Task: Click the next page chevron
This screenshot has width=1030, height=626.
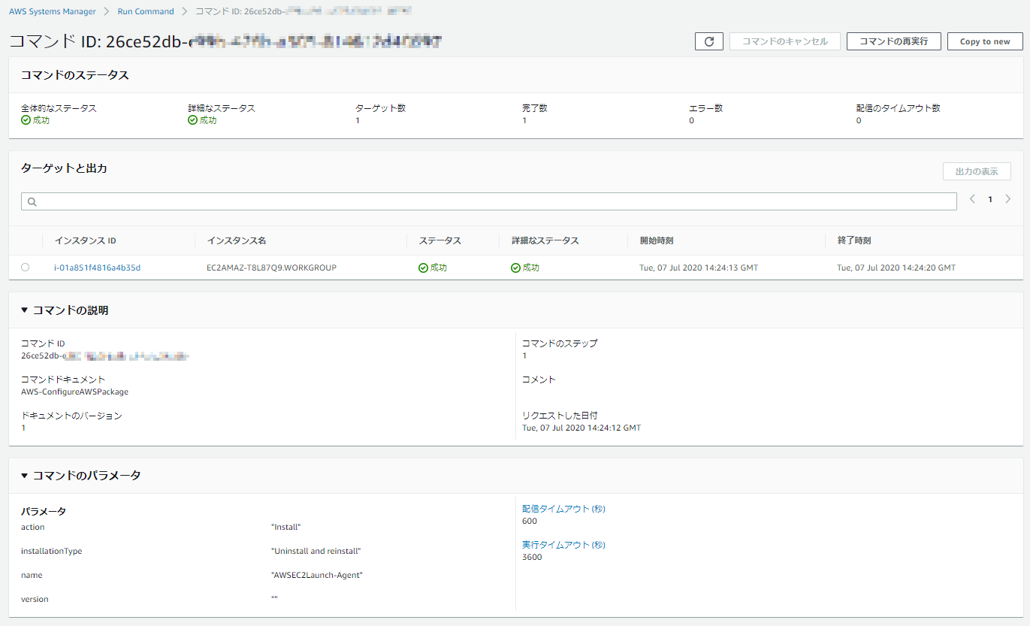Action: [x=1008, y=199]
